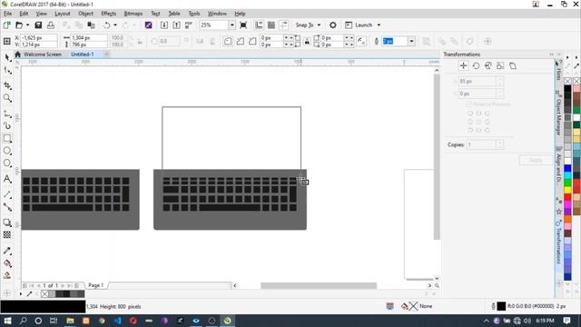Expand the Launch dropdown

(379, 25)
